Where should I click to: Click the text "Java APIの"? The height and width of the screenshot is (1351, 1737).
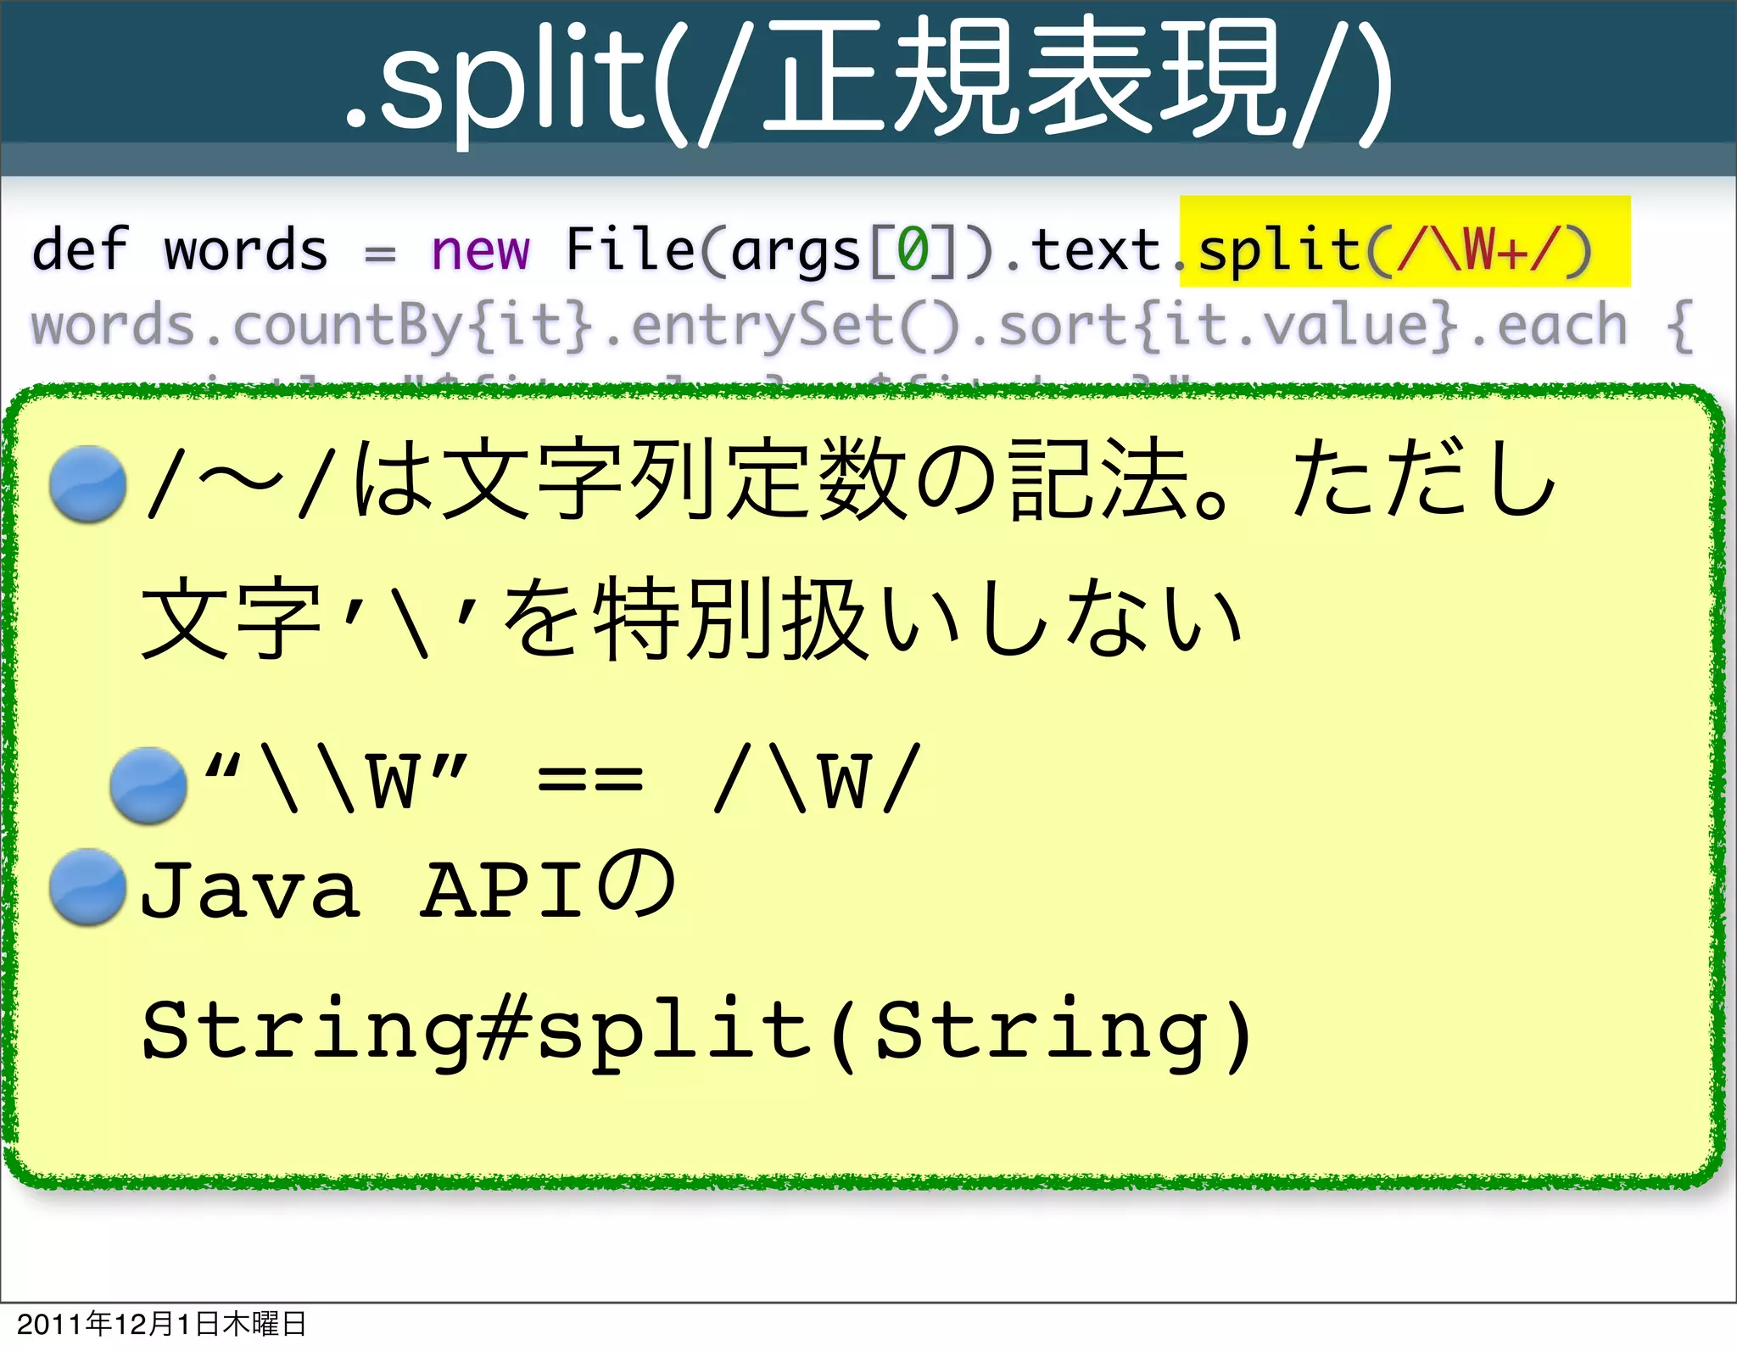[407, 886]
